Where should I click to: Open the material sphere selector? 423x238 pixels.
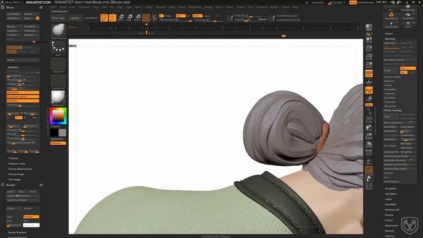pos(58,97)
